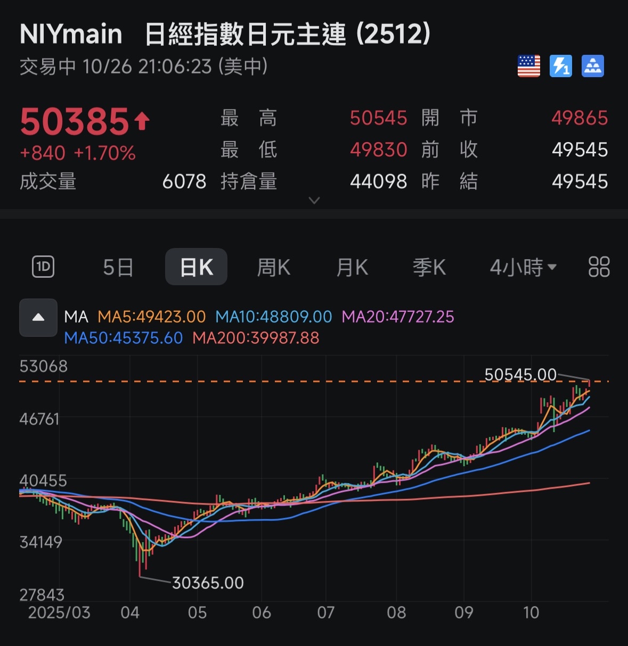Tap the blue lightning level-1 quote icon
The width and height of the screenshot is (628, 646).
click(561, 66)
